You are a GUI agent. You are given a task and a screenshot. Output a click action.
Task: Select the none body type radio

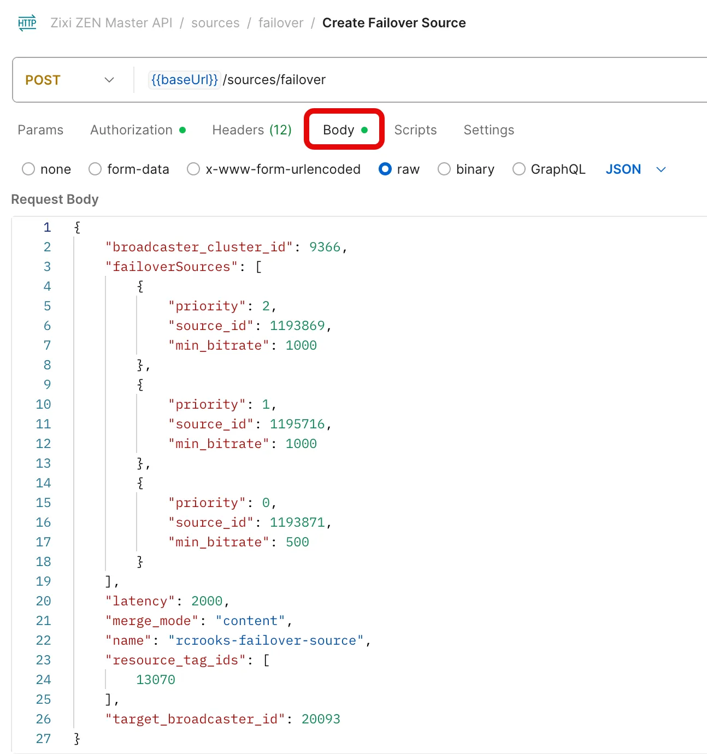click(28, 169)
